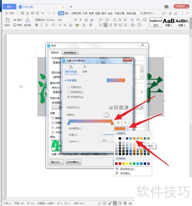
Task: Toggle Bold formatting
Action: pos(37,25)
